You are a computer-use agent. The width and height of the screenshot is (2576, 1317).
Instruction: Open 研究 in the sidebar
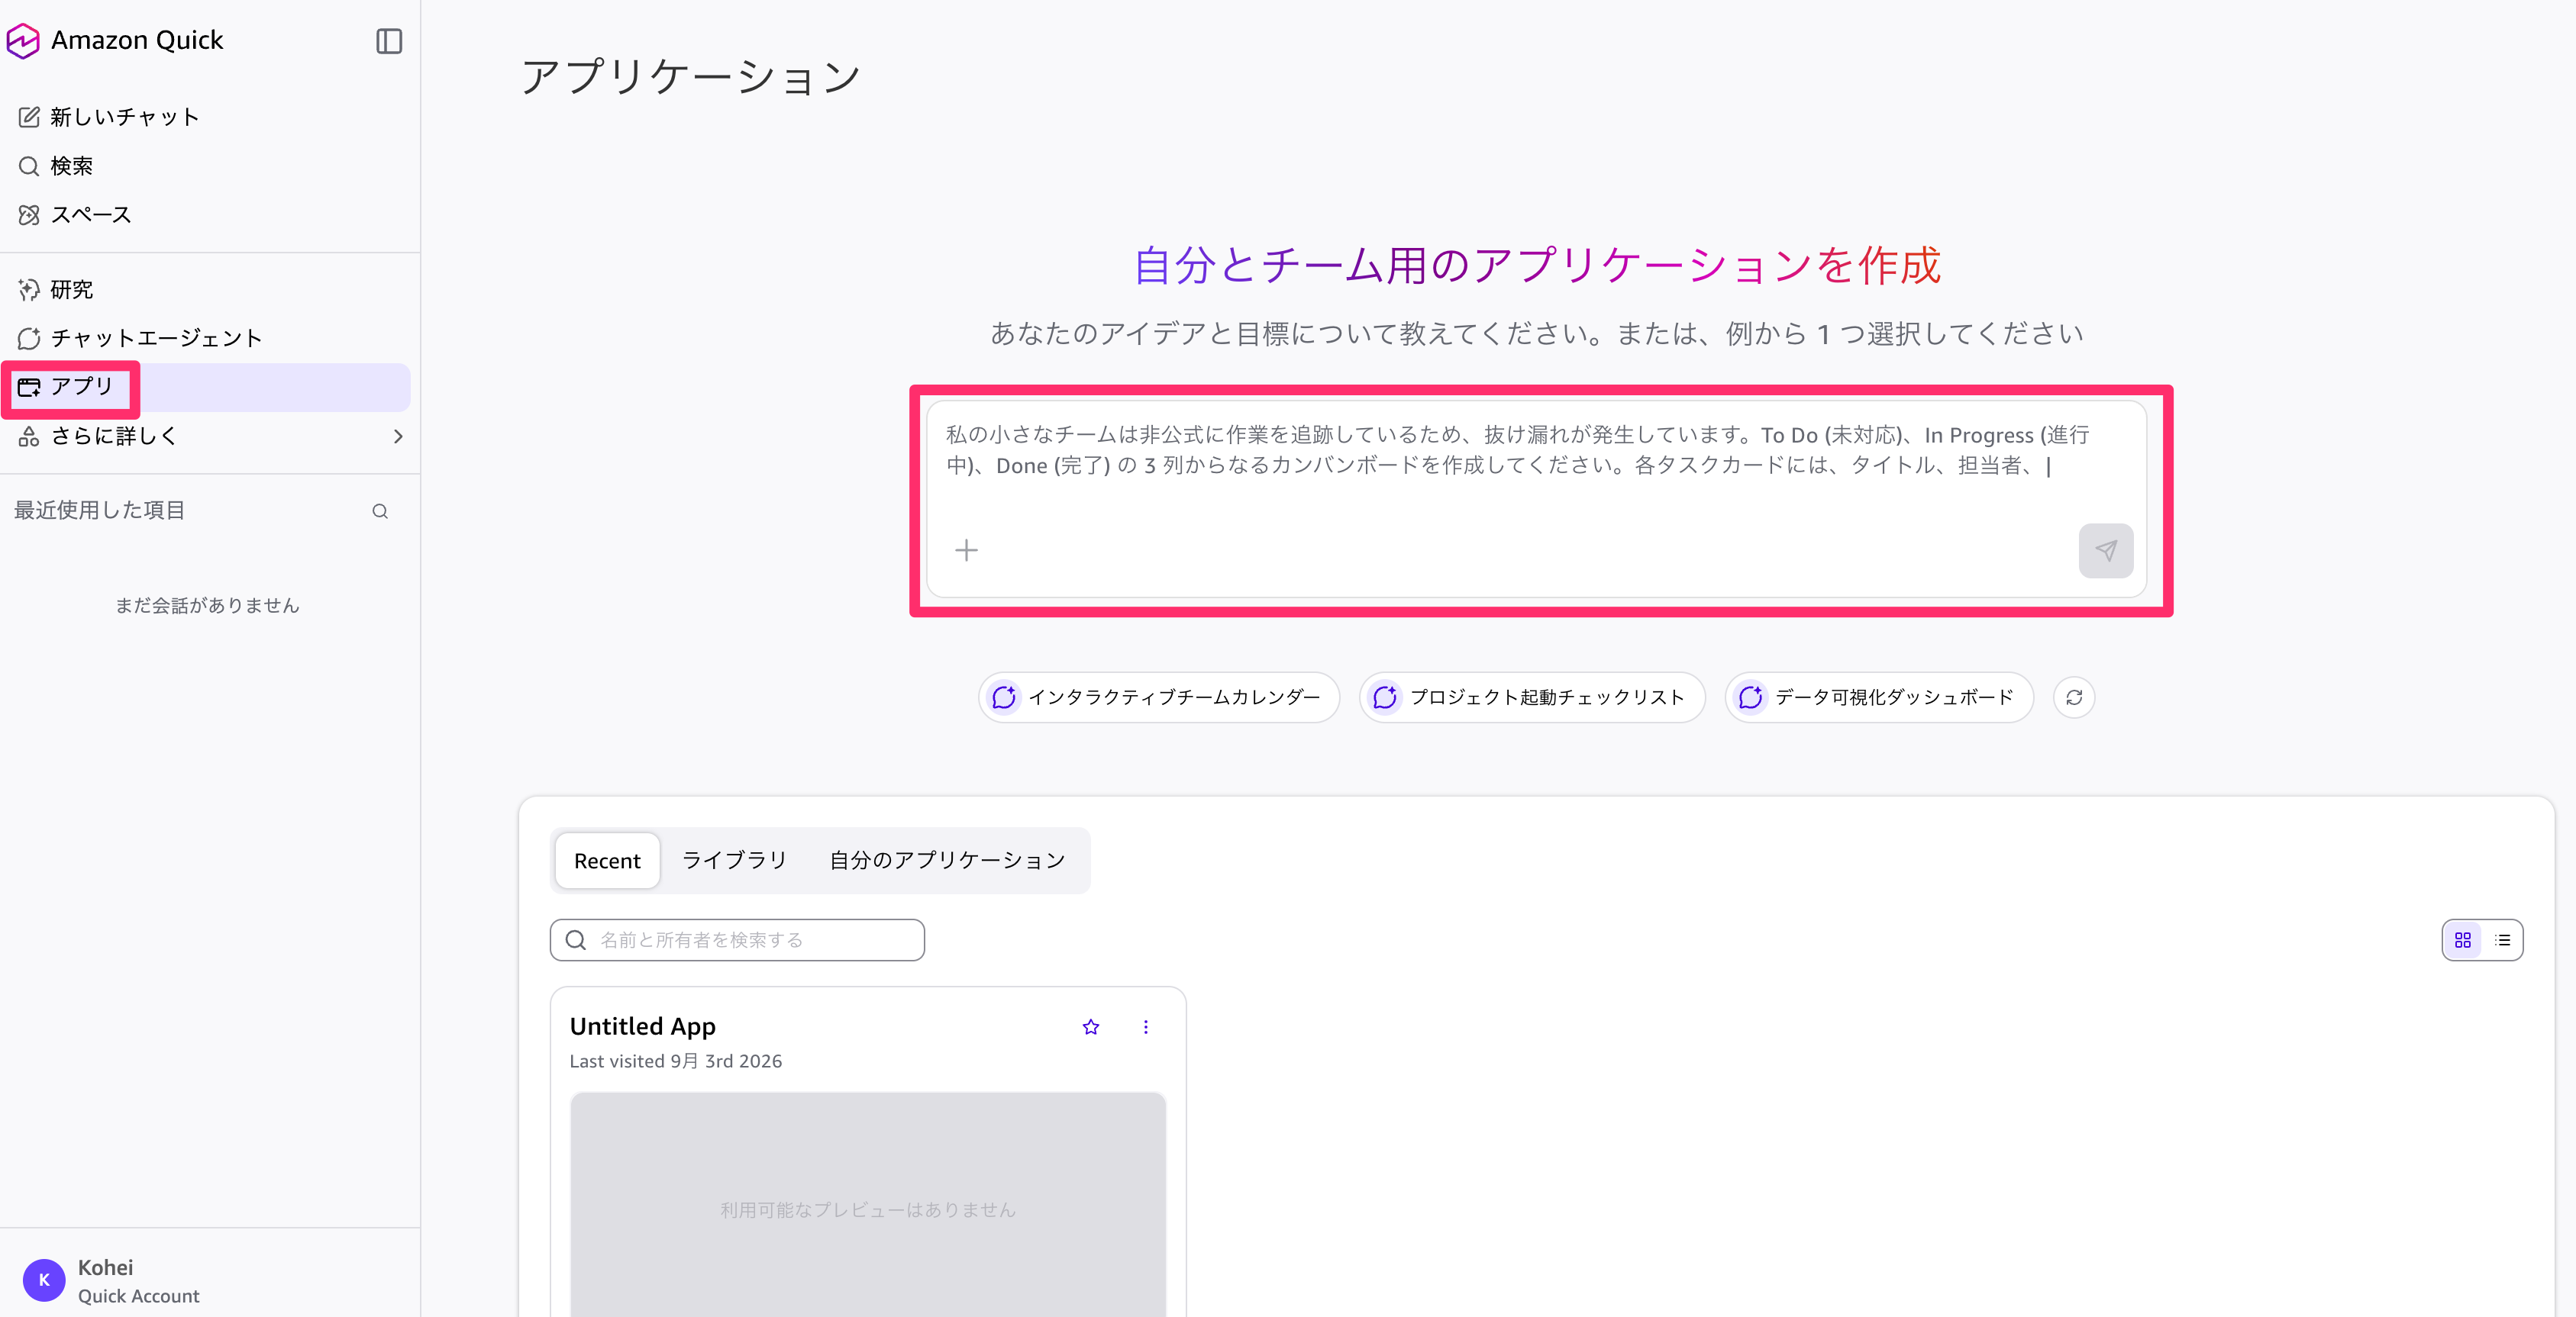[56, 290]
